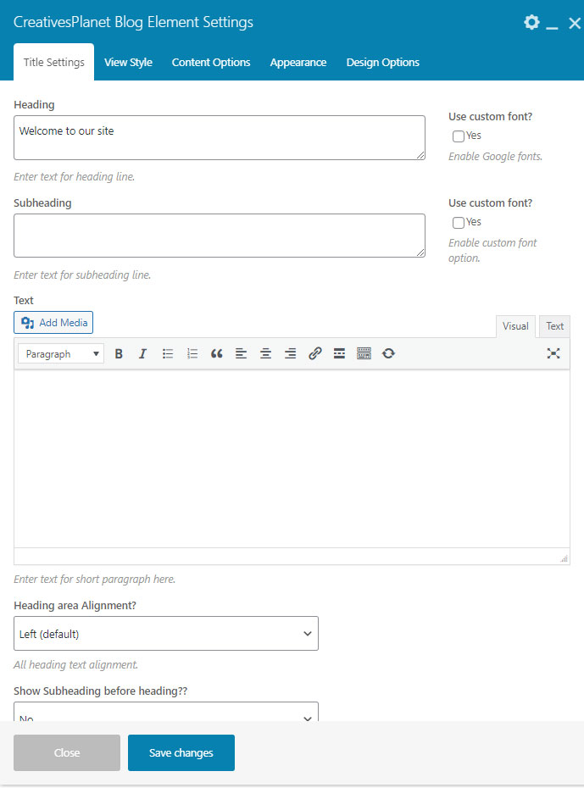Apply italic formatting in the editor toolbar
This screenshot has height=788, width=584.
142,354
